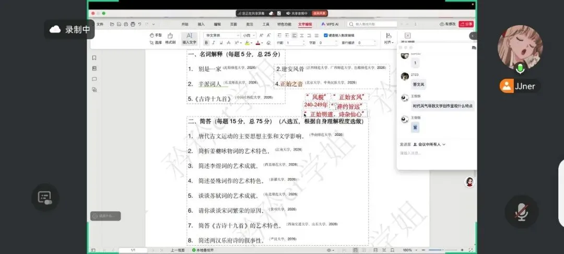Open file folder icon in quick toolbar
564x254 pixels.
pos(112,24)
